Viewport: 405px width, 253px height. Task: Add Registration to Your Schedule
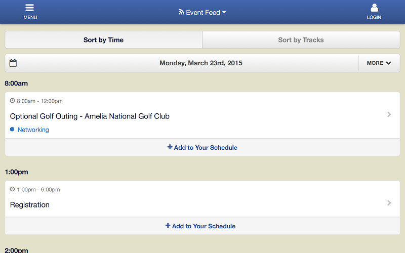[202, 226]
